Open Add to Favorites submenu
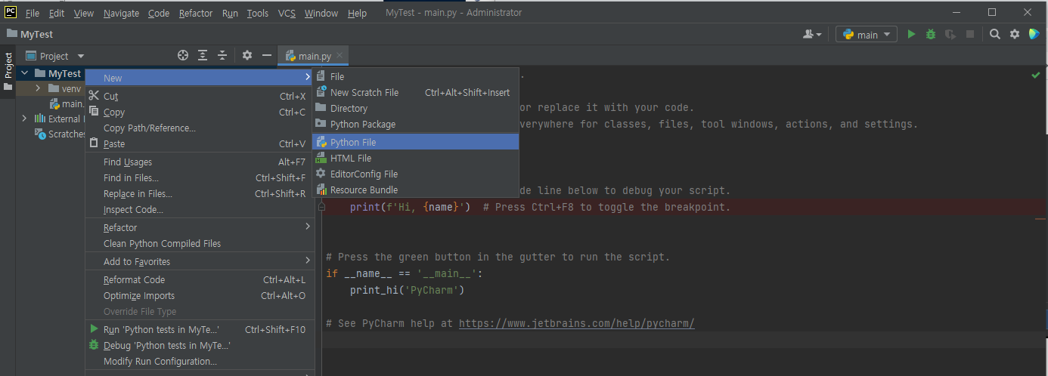 coord(200,261)
